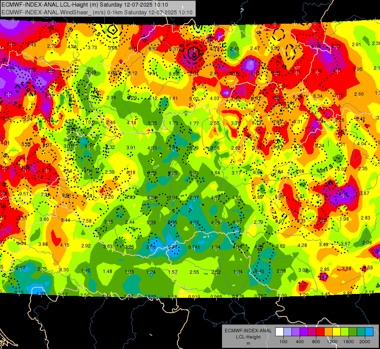The image size is (380, 349).
Task: Click the wind shear value '0.952'
Action: 151,297
